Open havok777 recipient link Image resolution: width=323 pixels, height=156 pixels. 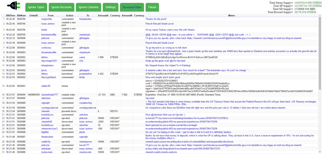click(84, 145)
